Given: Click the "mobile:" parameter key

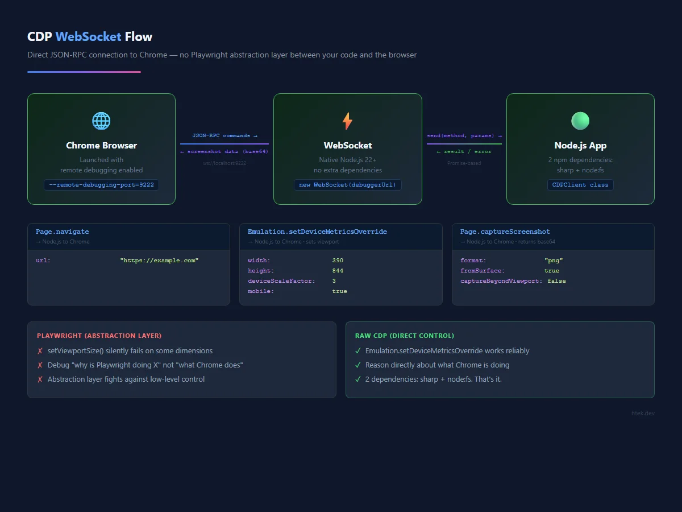Looking at the screenshot, I should 261,291.
